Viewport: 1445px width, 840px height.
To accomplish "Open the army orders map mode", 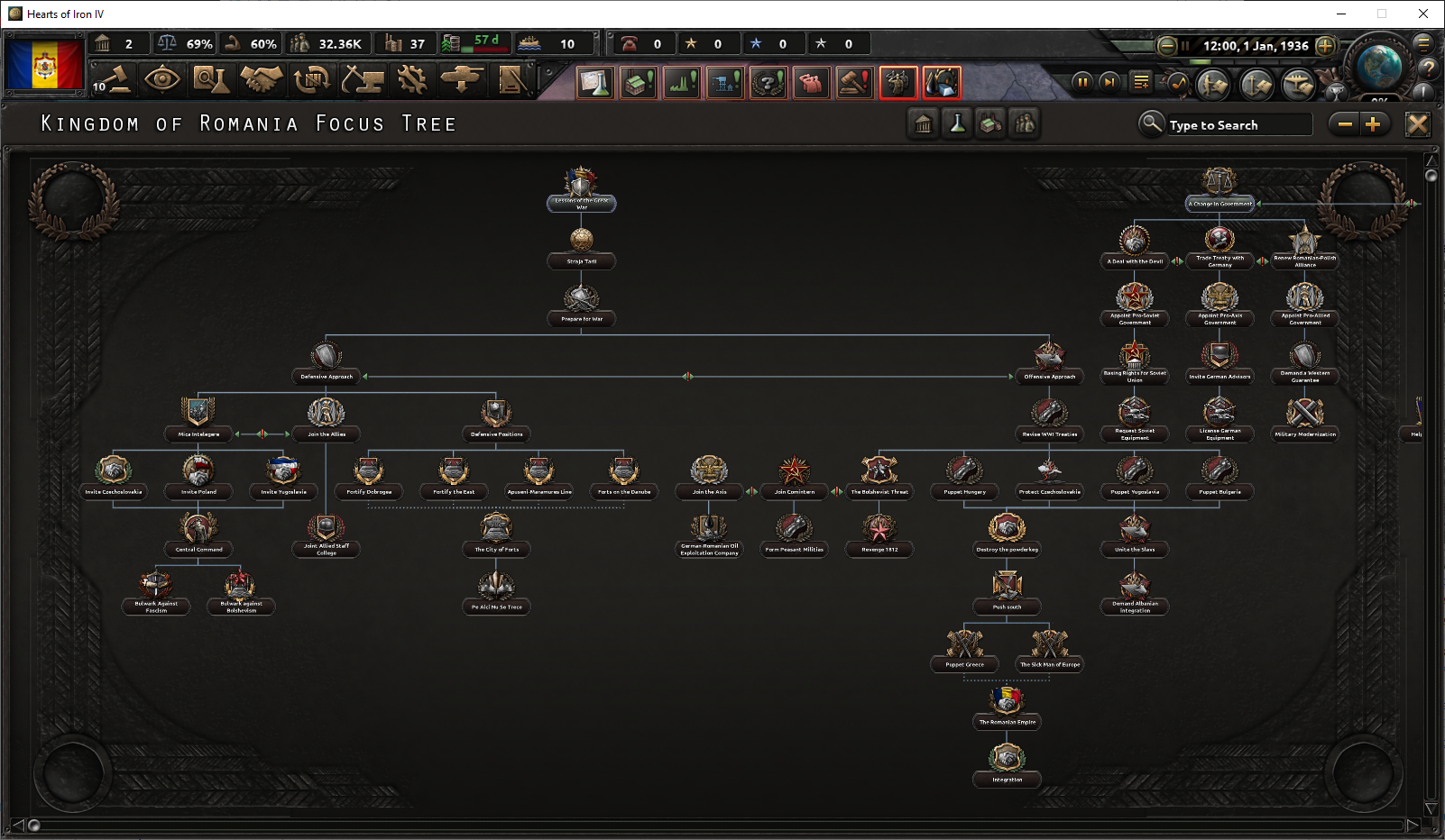I will click(x=1213, y=84).
